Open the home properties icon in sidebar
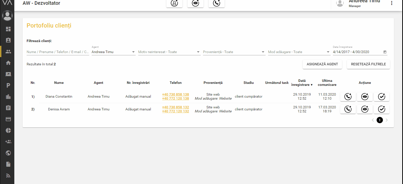Screen dimensions: 403x184 point(8,63)
